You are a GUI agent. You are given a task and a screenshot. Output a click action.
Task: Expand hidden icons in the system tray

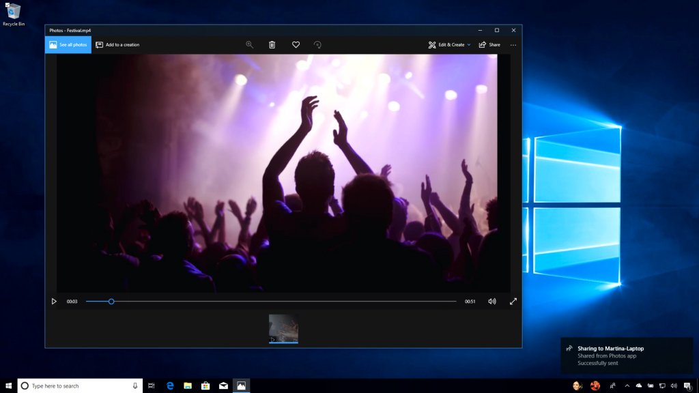tap(627, 386)
